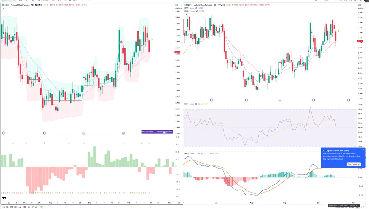Close the AI Copilot promo popup
This screenshot has width=369, height=209.
363,150
